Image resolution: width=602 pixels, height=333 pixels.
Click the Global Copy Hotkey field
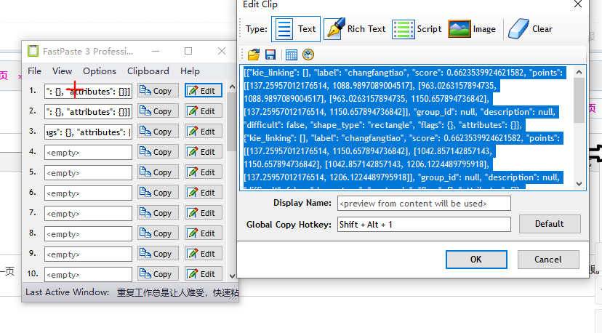(x=424, y=225)
